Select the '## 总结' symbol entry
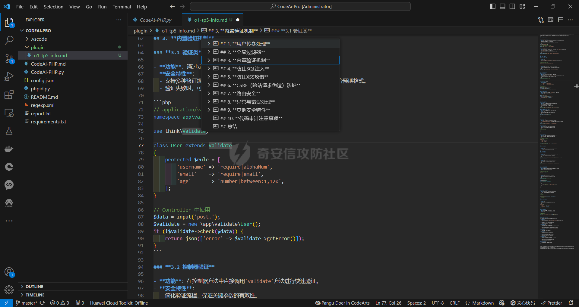This screenshot has height=307, width=579. (x=271, y=126)
